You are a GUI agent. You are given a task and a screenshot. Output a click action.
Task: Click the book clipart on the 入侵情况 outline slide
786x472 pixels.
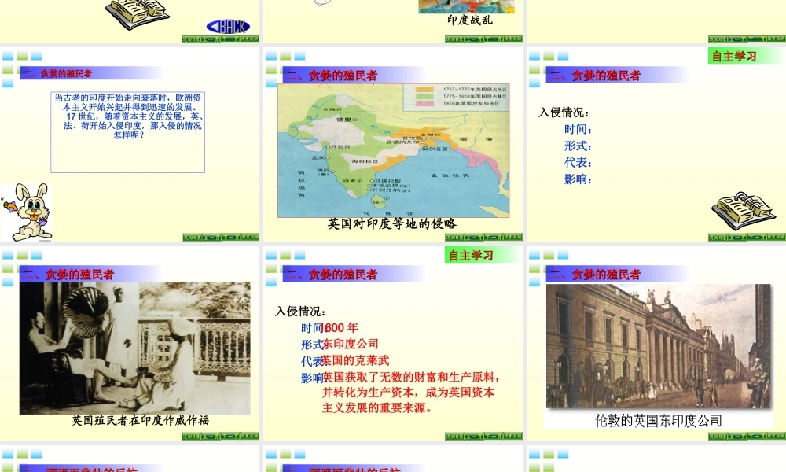point(744,211)
